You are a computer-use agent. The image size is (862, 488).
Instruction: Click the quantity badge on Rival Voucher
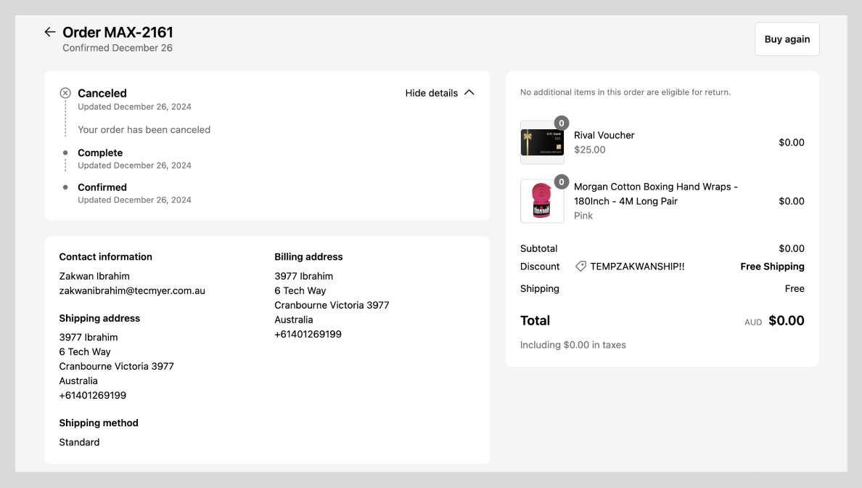tap(561, 123)
